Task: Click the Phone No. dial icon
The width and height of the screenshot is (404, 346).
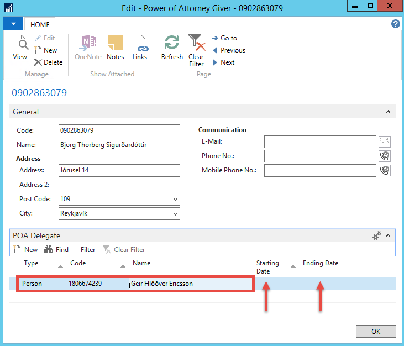Action: click(385, 156)
